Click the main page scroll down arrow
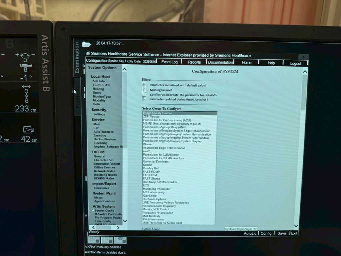This screenshot has width=341, height=256. pos(296,226)
